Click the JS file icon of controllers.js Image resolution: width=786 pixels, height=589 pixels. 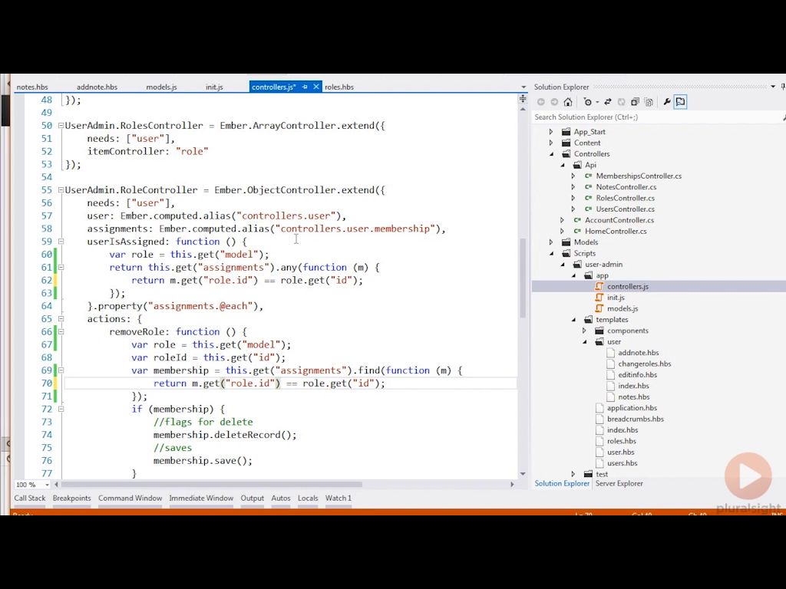tap(599, 287)
